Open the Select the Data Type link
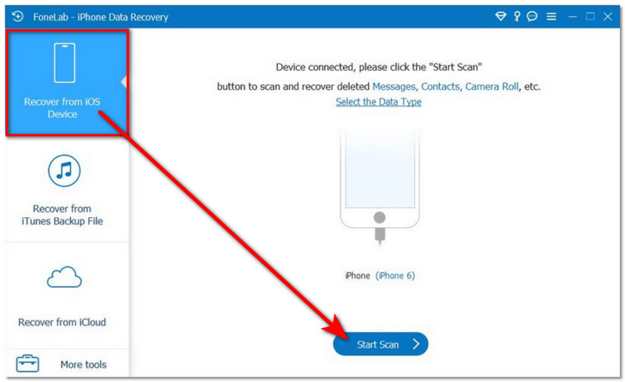This screenshot has height=382, width=625. (x=378, y=102)
